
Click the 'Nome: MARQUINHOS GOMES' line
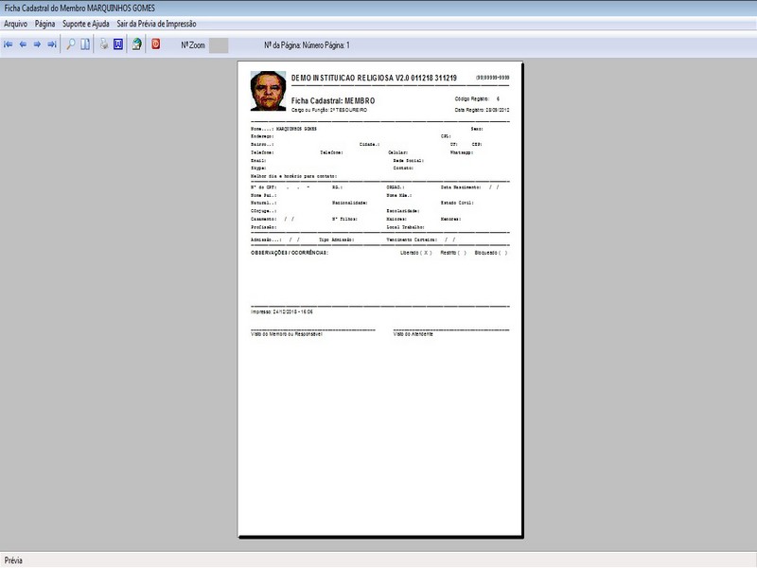click(284, 129)
